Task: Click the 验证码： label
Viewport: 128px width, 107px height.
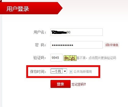Action: pos(40,58)
